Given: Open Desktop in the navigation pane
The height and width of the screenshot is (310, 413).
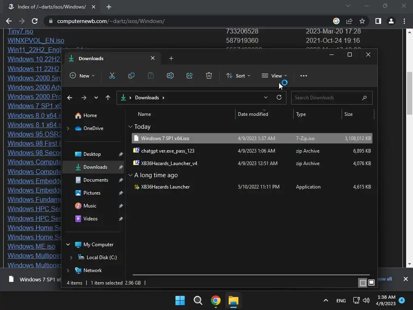Looking at the screenshot, I should [92, 154].
